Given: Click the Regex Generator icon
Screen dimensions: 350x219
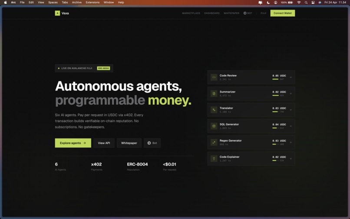Looking at the screenshot, I should 214,143.
